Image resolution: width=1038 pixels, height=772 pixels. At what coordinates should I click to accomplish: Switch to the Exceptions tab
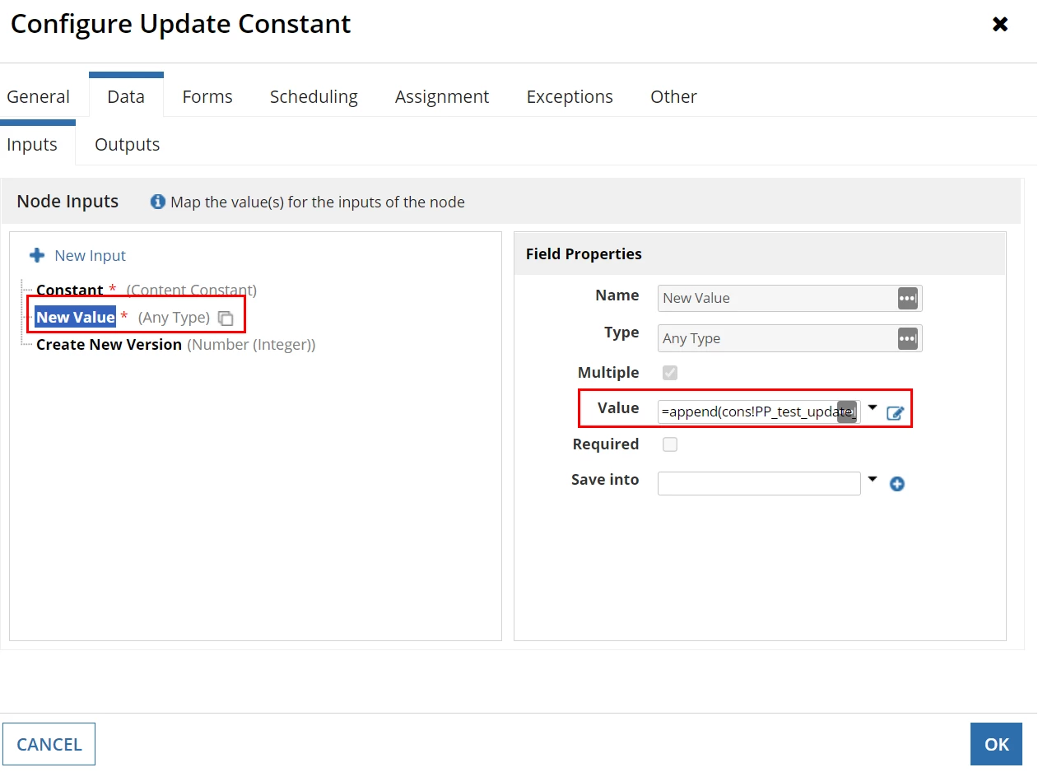[570, 96]
